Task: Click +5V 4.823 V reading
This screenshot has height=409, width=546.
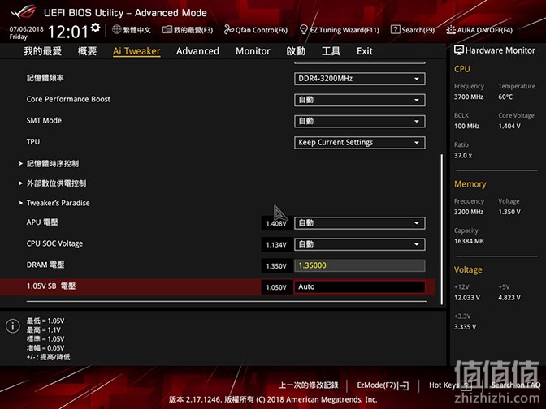Action: tap(509, 298)
